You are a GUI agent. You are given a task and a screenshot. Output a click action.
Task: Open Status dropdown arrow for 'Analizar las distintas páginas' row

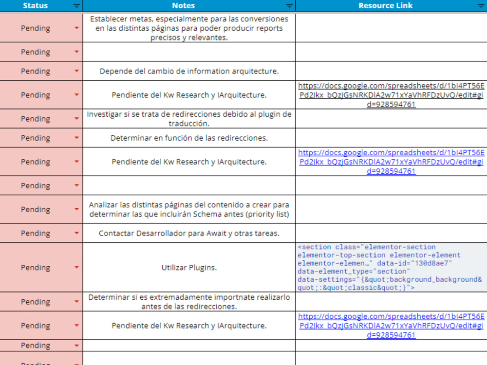[x=76, y=209]
